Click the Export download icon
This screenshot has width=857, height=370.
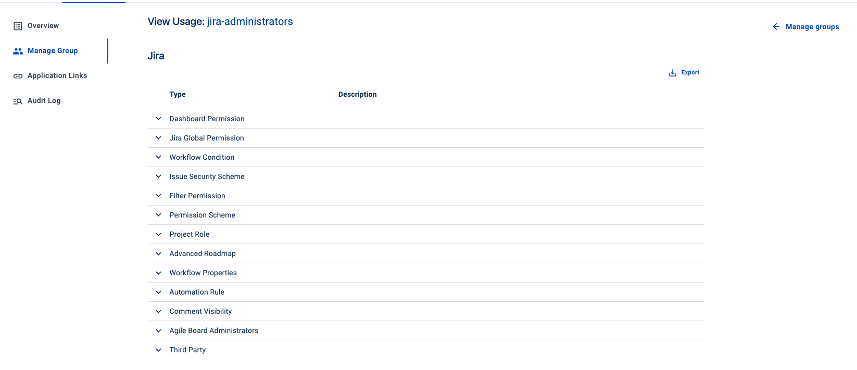click(x=673, y=73)
